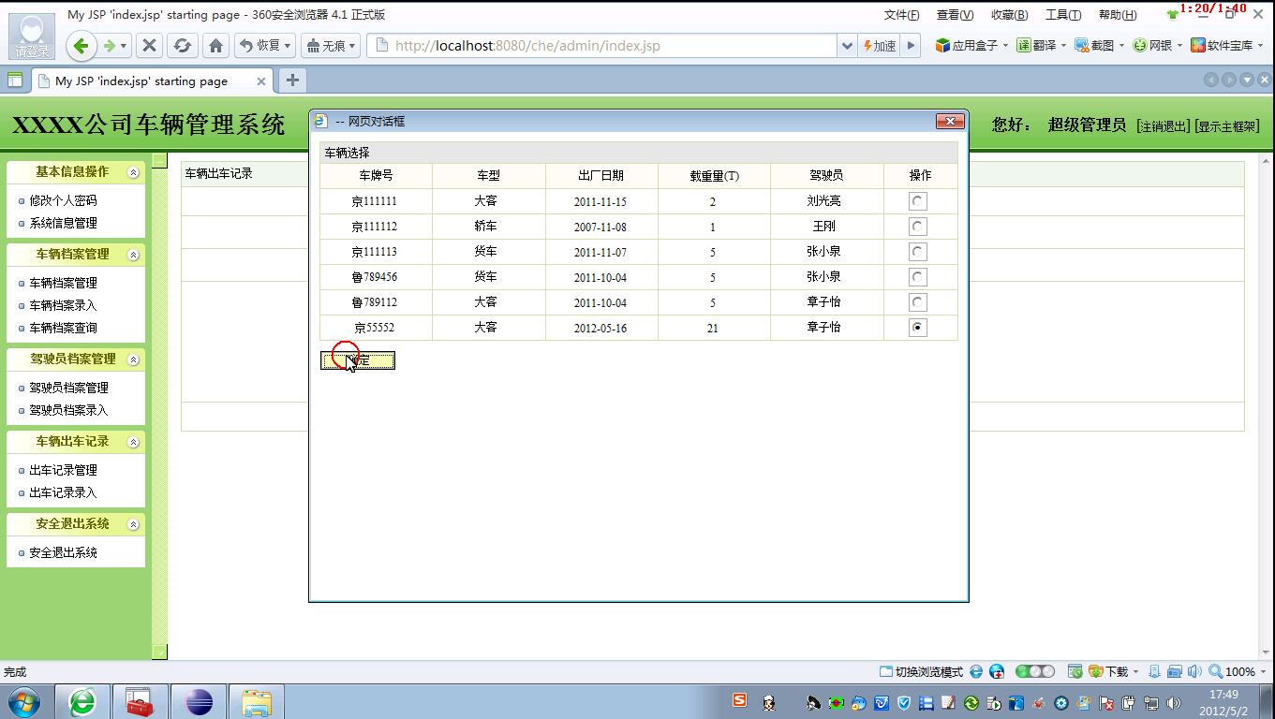The image size is (1275, 719).
Task: Click the page refresh button
Action: pos(183,45)
